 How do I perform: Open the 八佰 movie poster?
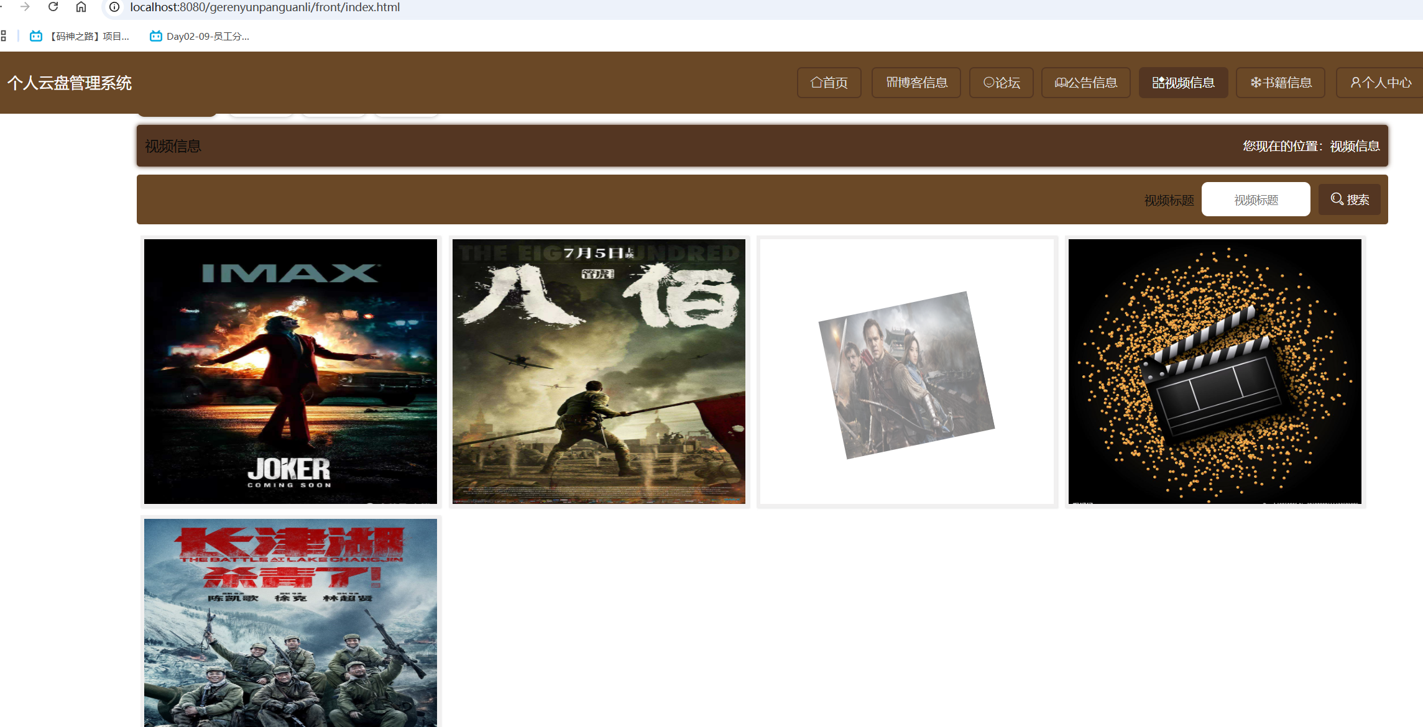click(x=598, y=371)
